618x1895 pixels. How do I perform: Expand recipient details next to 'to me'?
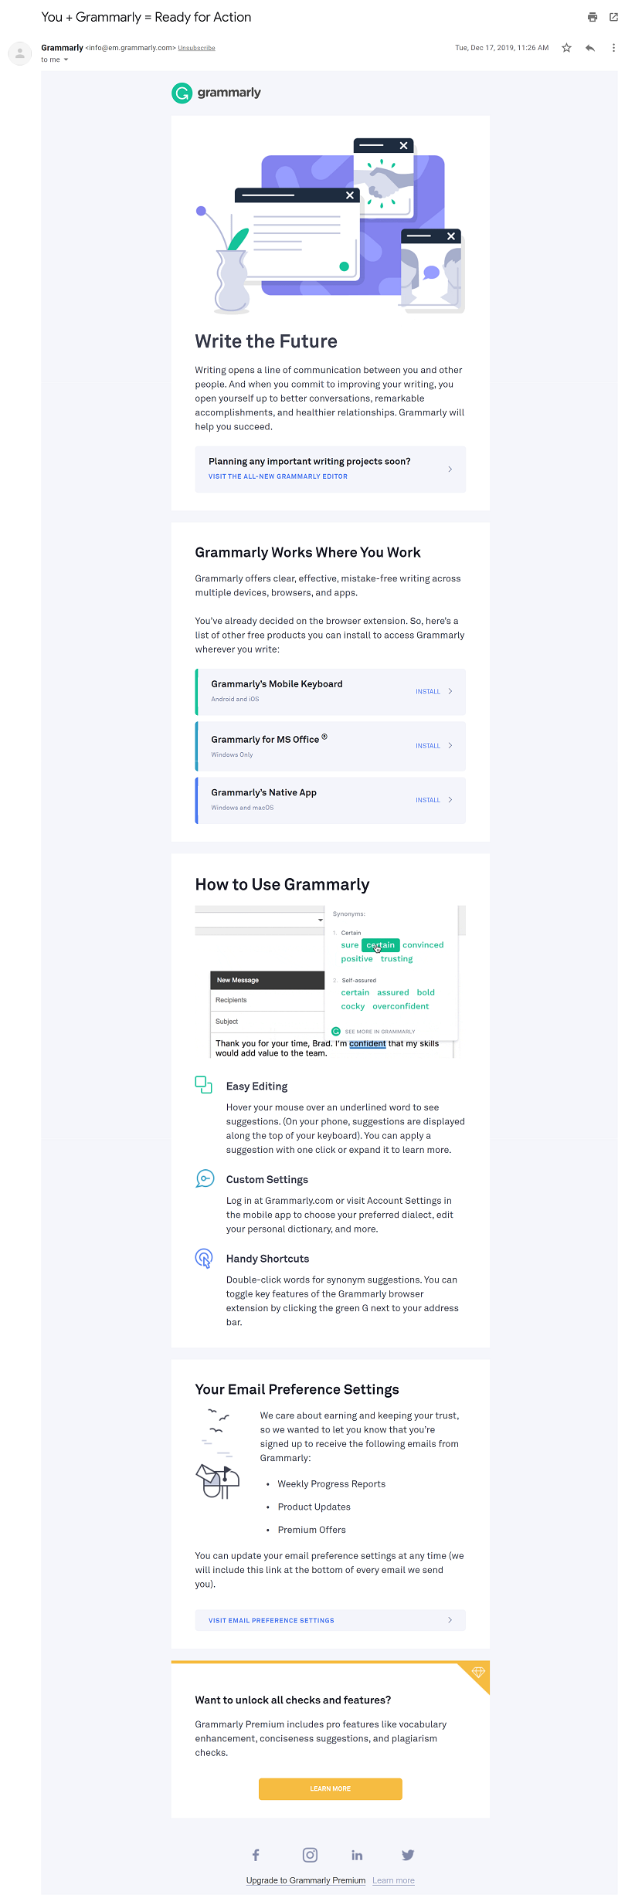coord(66,59)
